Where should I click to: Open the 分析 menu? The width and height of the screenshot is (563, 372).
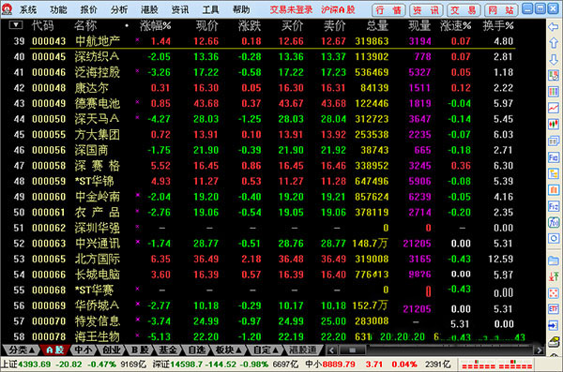(x=119, y=9)
